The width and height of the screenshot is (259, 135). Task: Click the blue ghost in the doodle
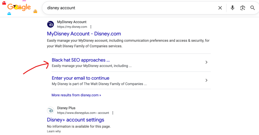[x=9, y=14]
